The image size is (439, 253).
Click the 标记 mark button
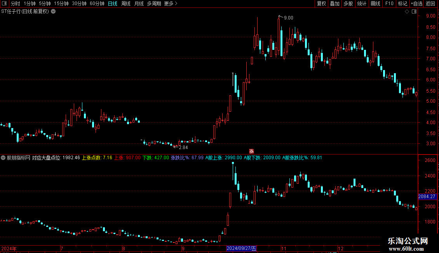[402, 4]
